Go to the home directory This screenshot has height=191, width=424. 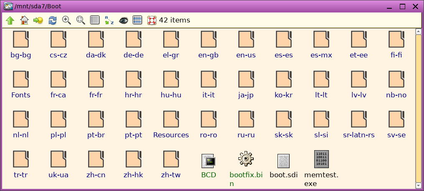(x=24, y=20)
